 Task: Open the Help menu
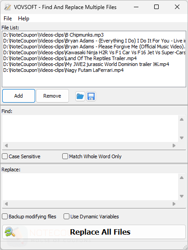[23, 19]
